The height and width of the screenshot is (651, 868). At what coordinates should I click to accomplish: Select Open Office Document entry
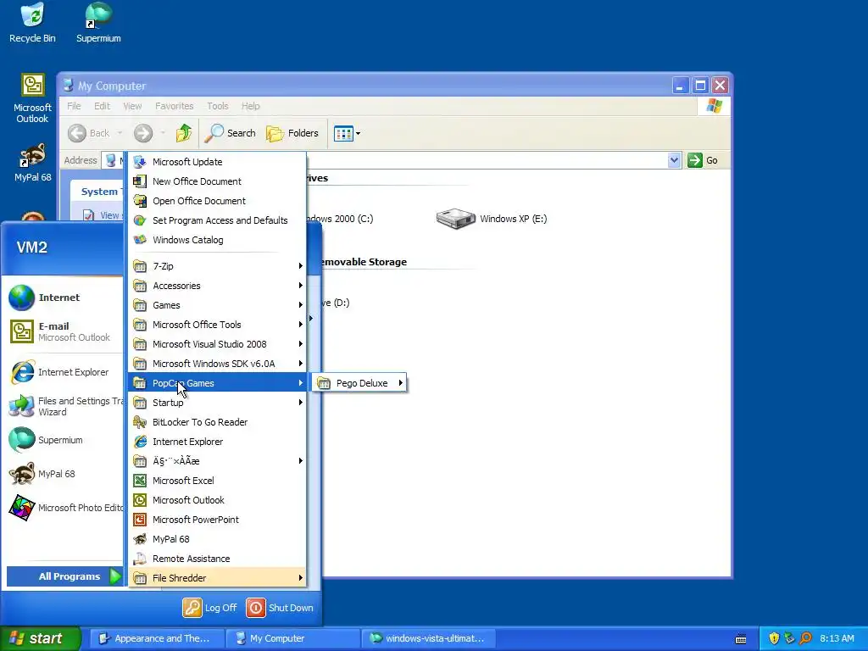pyautogui.click(x=217, y=200)
